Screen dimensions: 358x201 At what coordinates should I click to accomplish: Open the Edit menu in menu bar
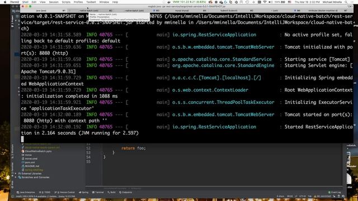[34, 2]
